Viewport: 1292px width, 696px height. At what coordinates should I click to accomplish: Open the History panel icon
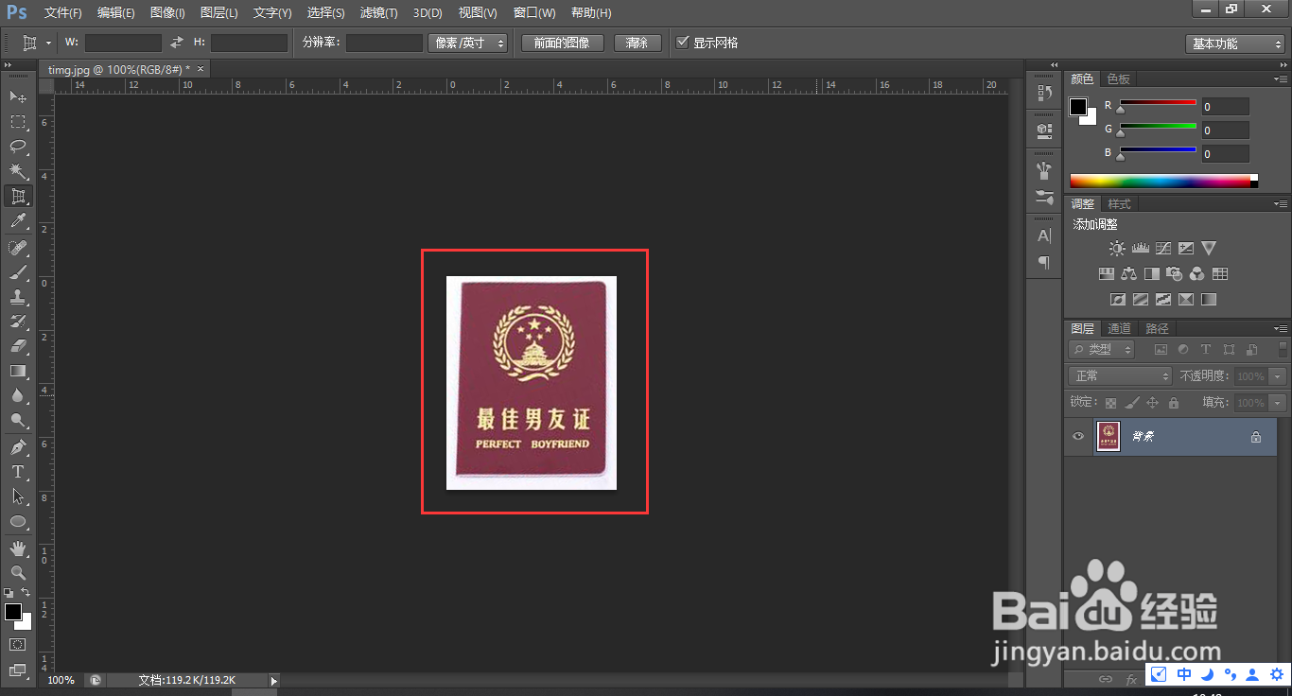[1044, 93]
